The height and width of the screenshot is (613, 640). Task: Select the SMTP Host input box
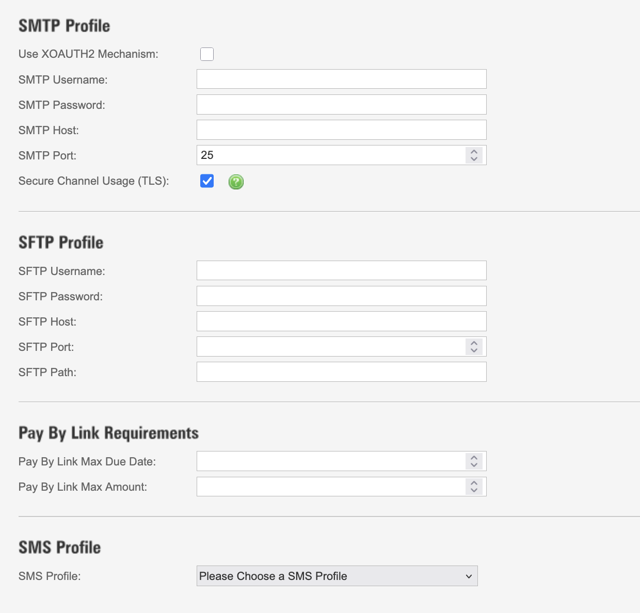(341, 130)
